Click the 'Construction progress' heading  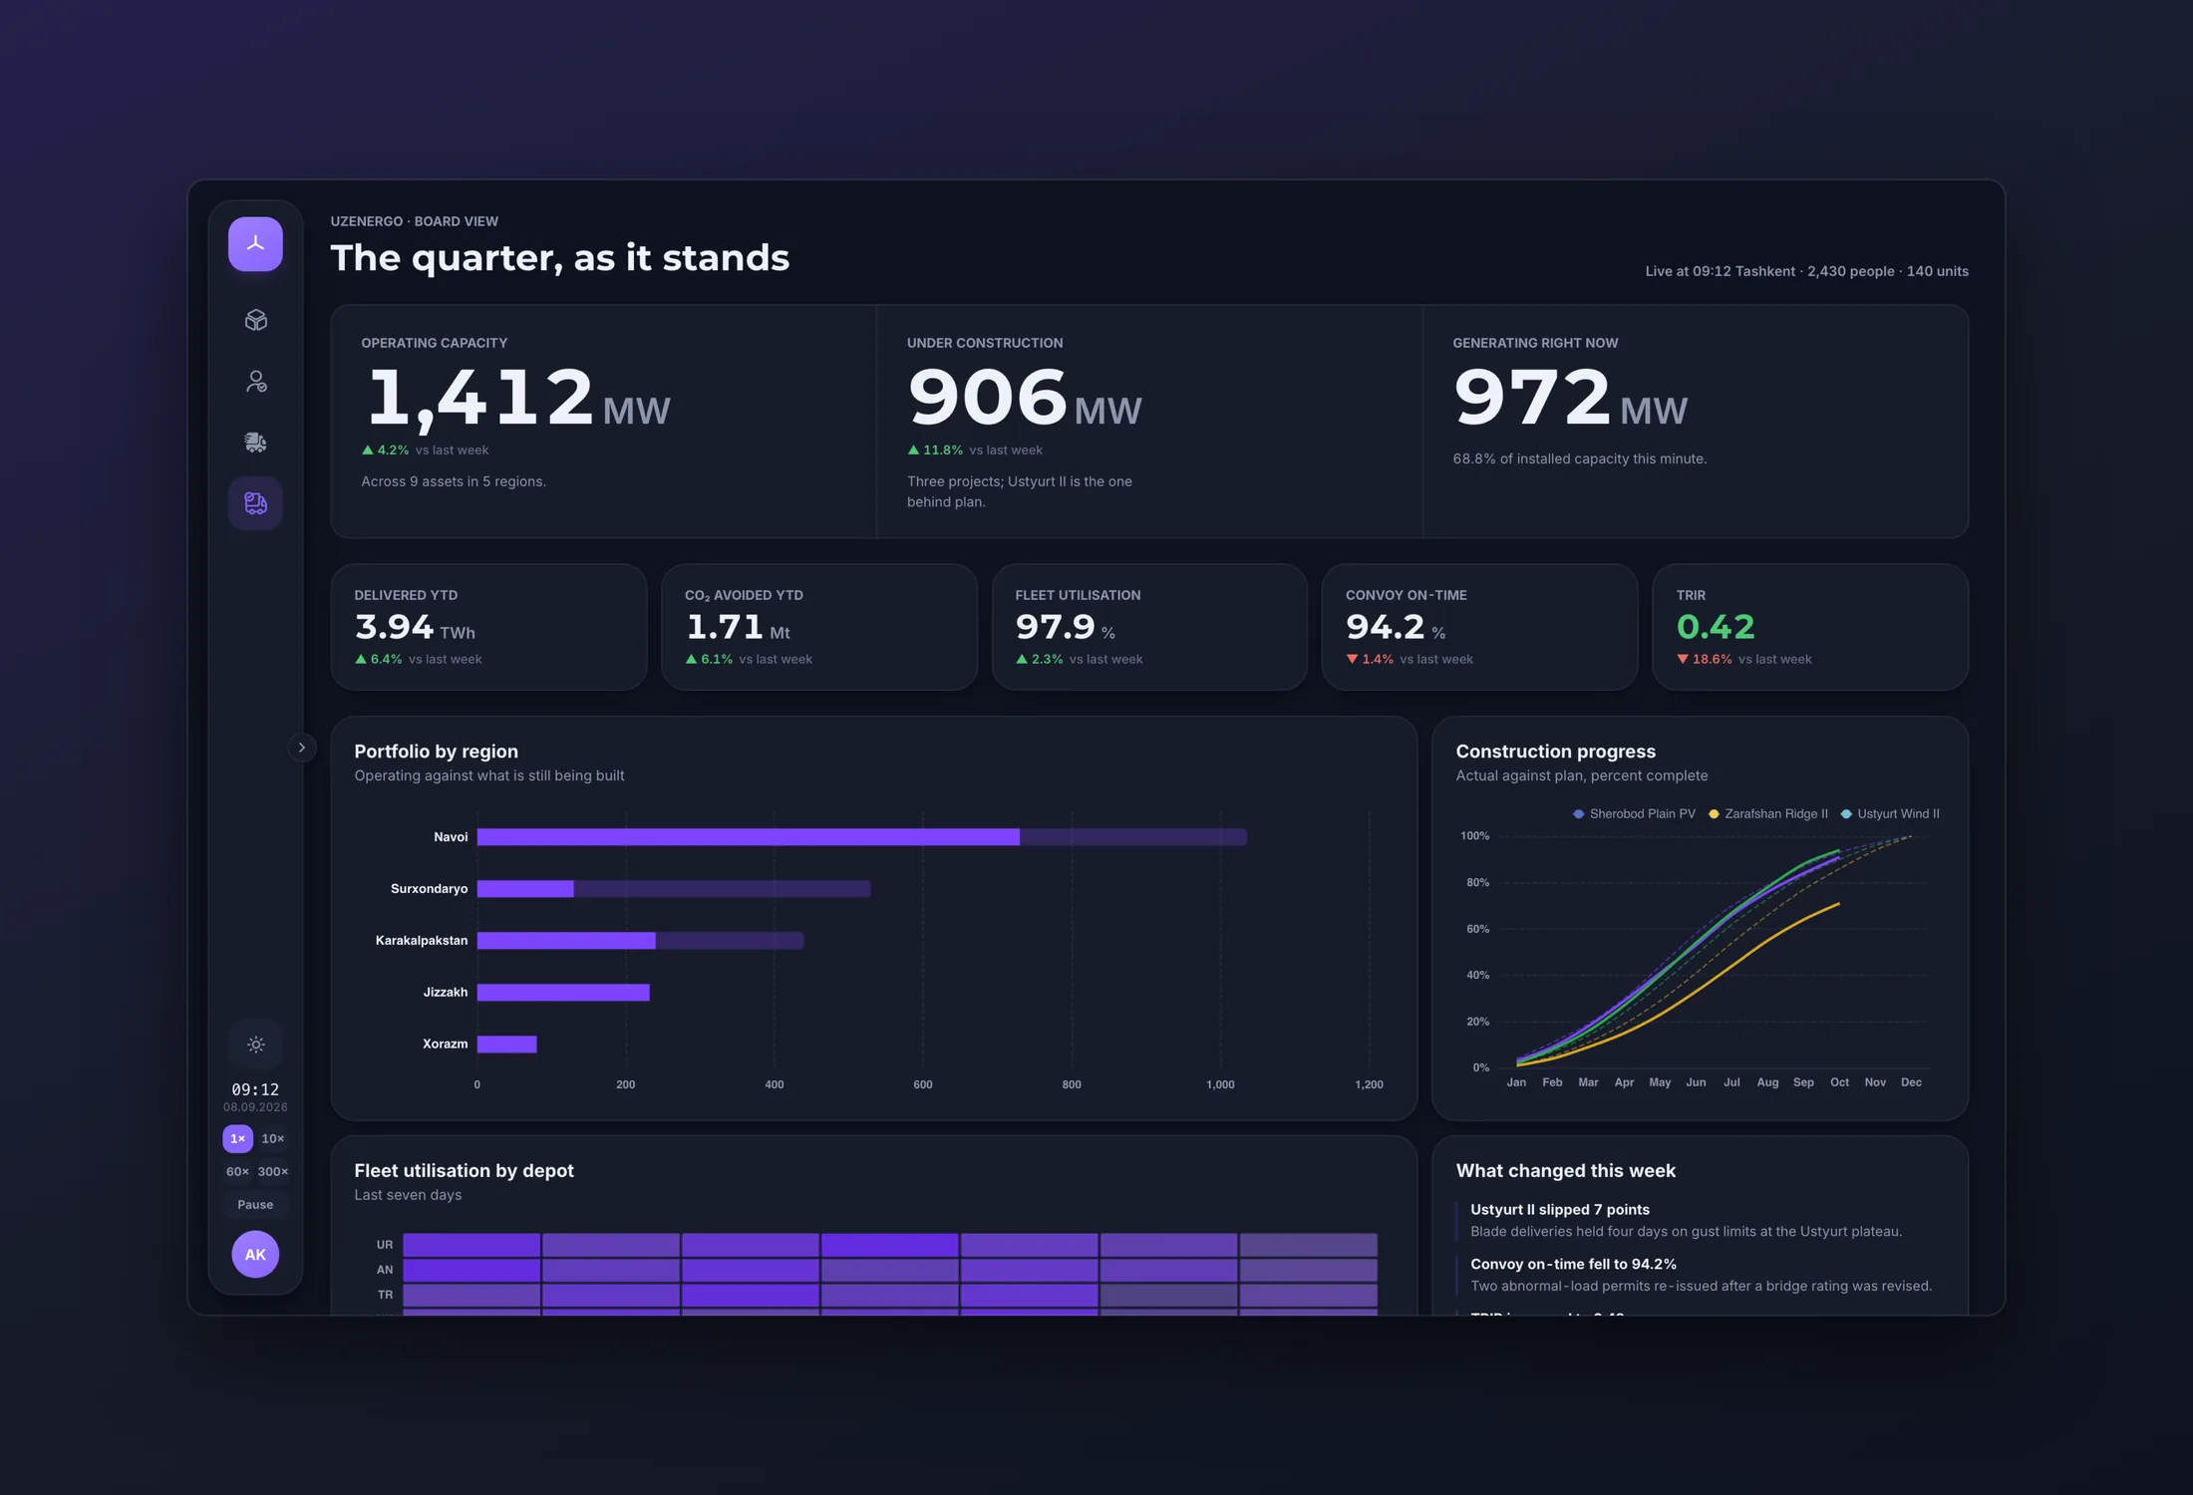[1556, 751]
